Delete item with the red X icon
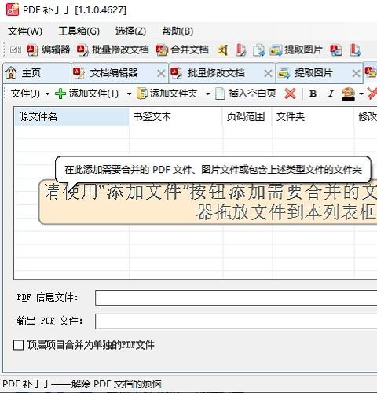The height and width of the screenshot is (393, 377). pyautogui.click(x=290, y=94)
